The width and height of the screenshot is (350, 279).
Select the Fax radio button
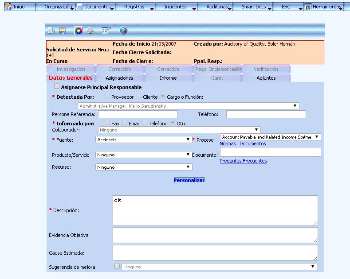[107, 122]
